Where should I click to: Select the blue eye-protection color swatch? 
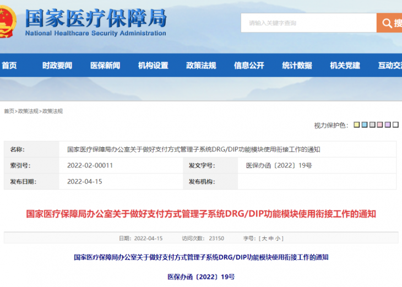pos(365,125)
